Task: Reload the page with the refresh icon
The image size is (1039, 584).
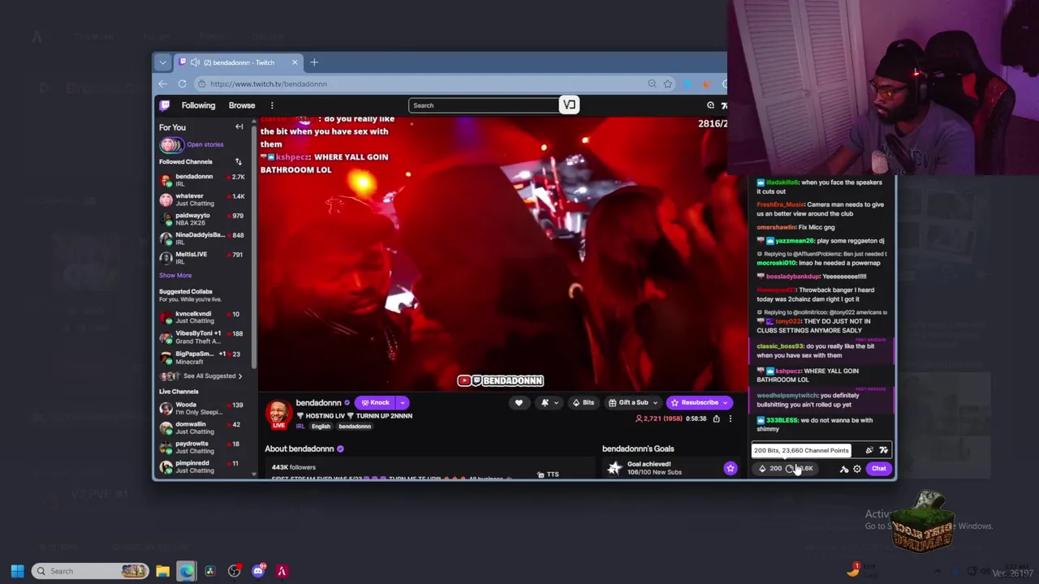Action: coord(182,84)
